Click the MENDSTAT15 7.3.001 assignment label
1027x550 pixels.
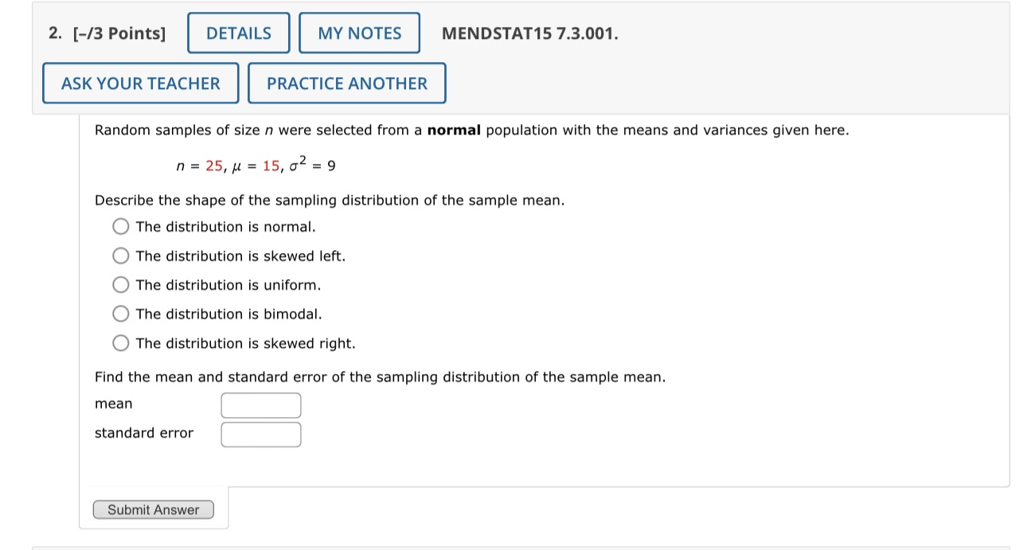(x=529, y=33)
